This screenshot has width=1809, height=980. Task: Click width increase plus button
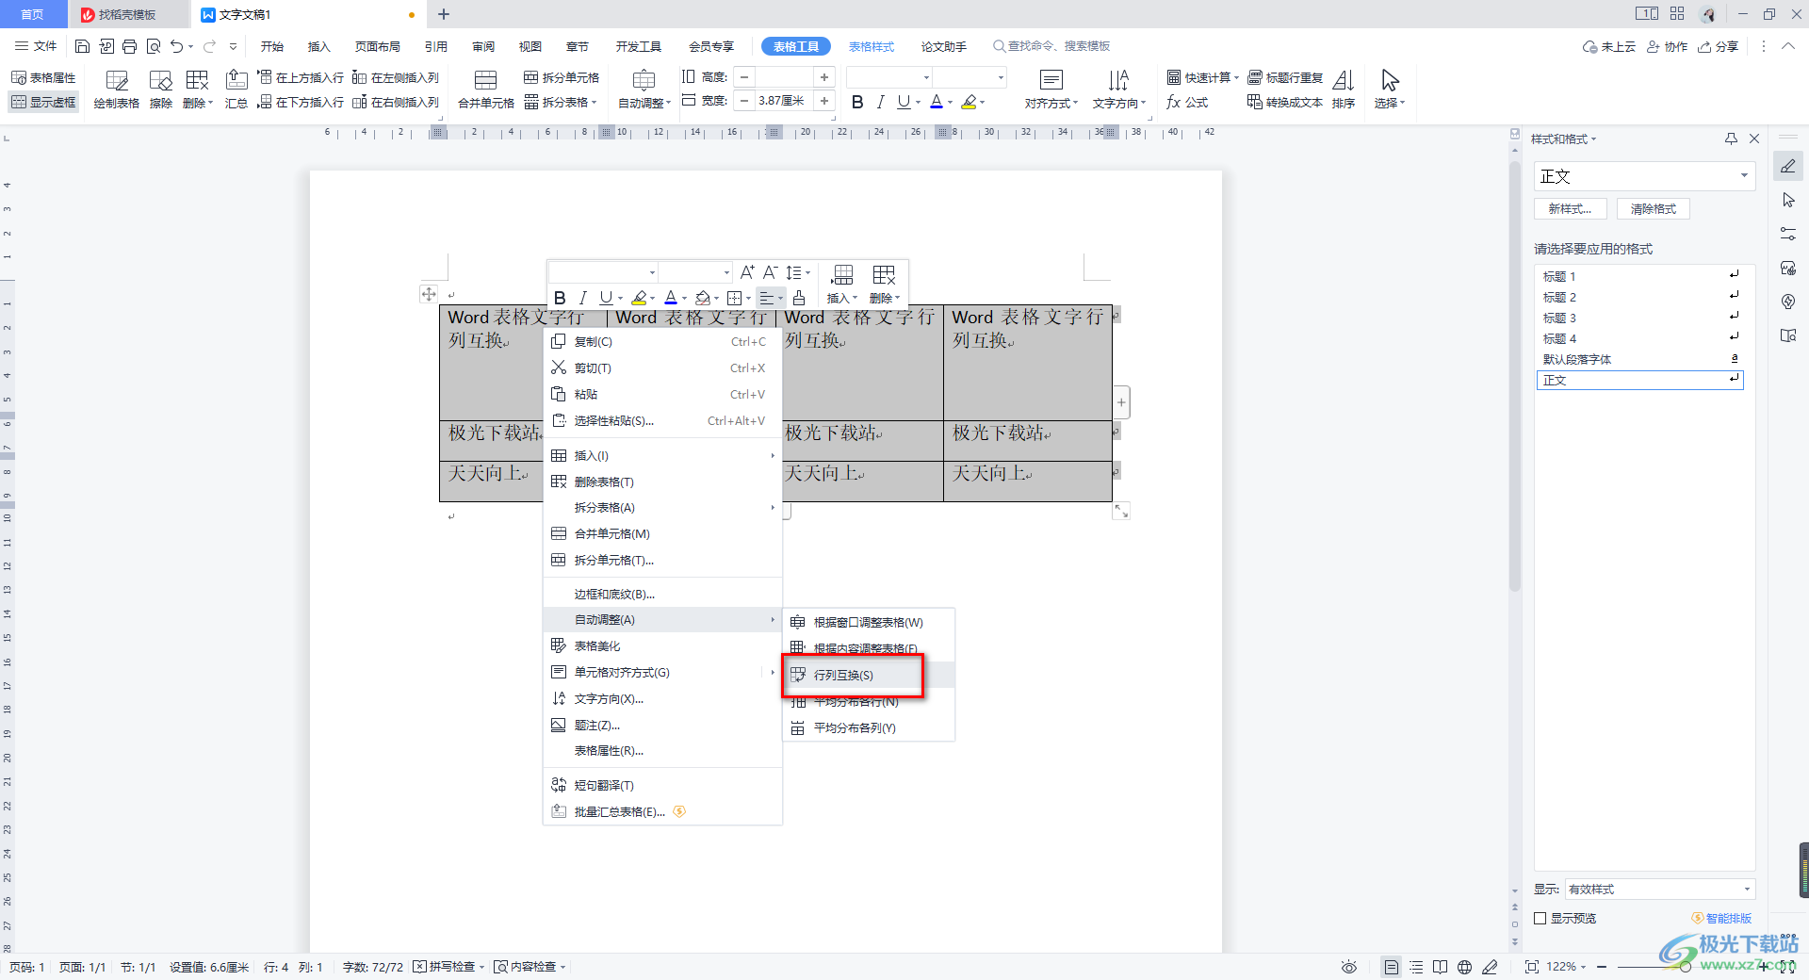tap(824, 101)
